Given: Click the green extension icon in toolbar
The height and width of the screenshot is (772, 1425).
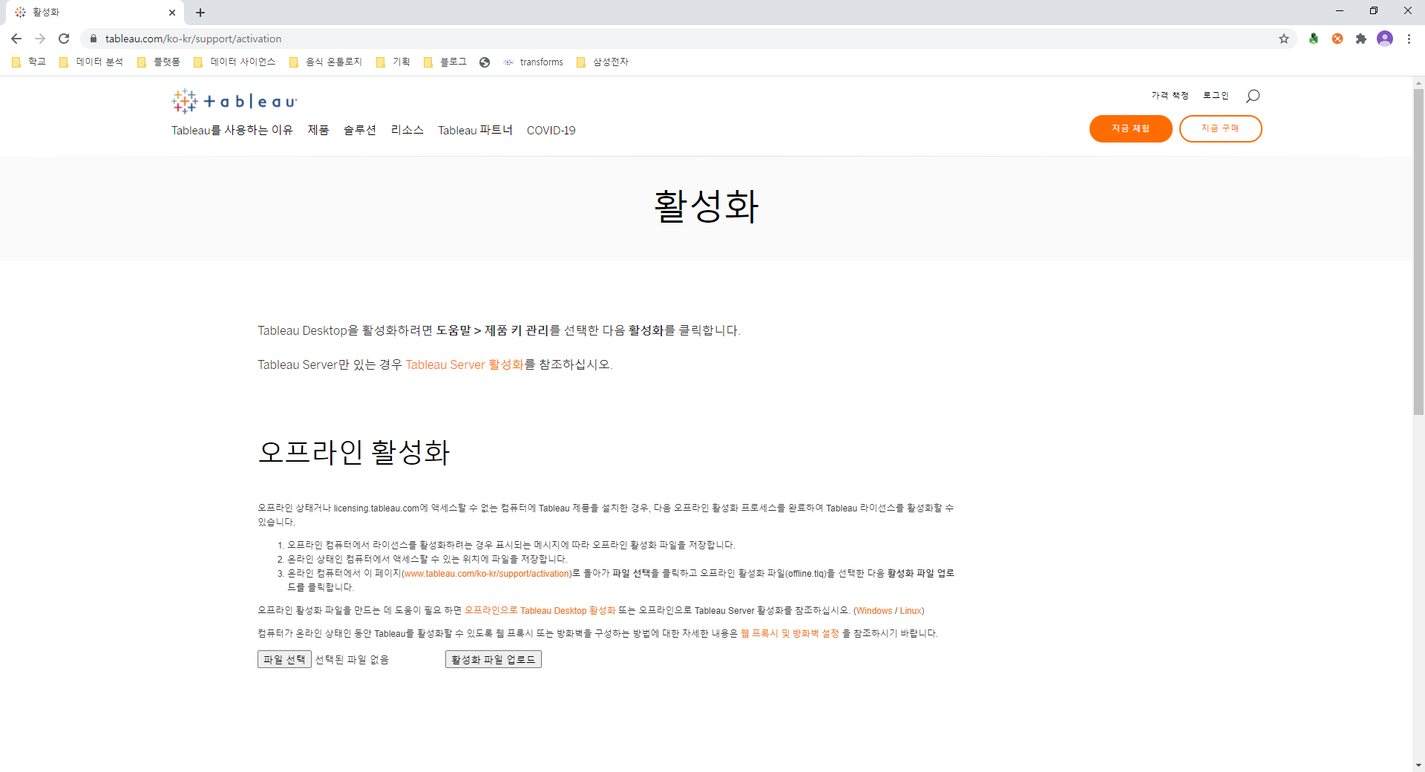Looking at the screenshot, I should point(1314,39).
